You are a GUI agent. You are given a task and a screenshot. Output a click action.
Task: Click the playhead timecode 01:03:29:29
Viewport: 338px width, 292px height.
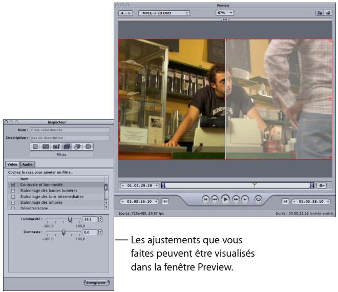(139, 185)
